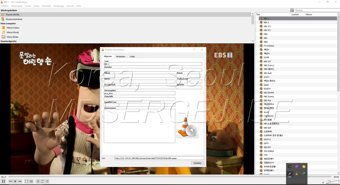The height and width of the screenshot is (185, 340).
Task: Select Playlist in the sidebar
Action: (x=125, y=15)
